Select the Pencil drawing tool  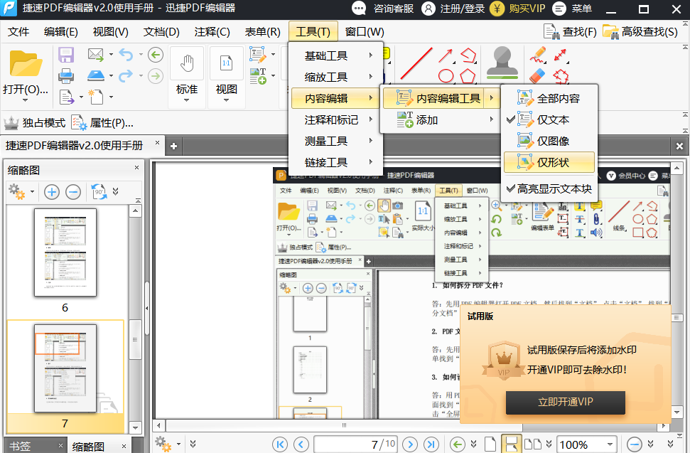[x=538, y=55]
